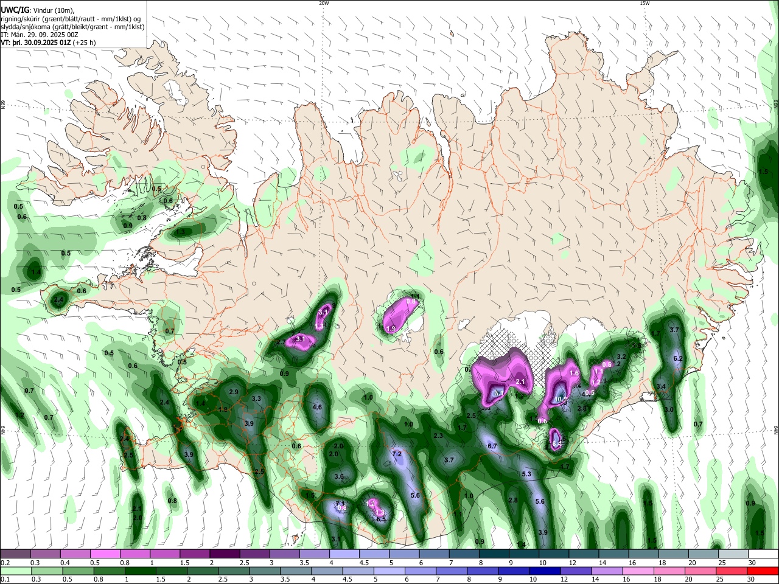Image resolution: width=779 pixels, height=584 pixels.
Task: Click the 5.3 precipitation value on the map
Action: click(x=527, y=474)
